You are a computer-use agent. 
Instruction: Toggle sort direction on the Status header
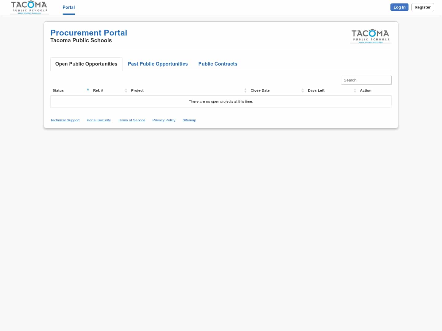[58, 90]
